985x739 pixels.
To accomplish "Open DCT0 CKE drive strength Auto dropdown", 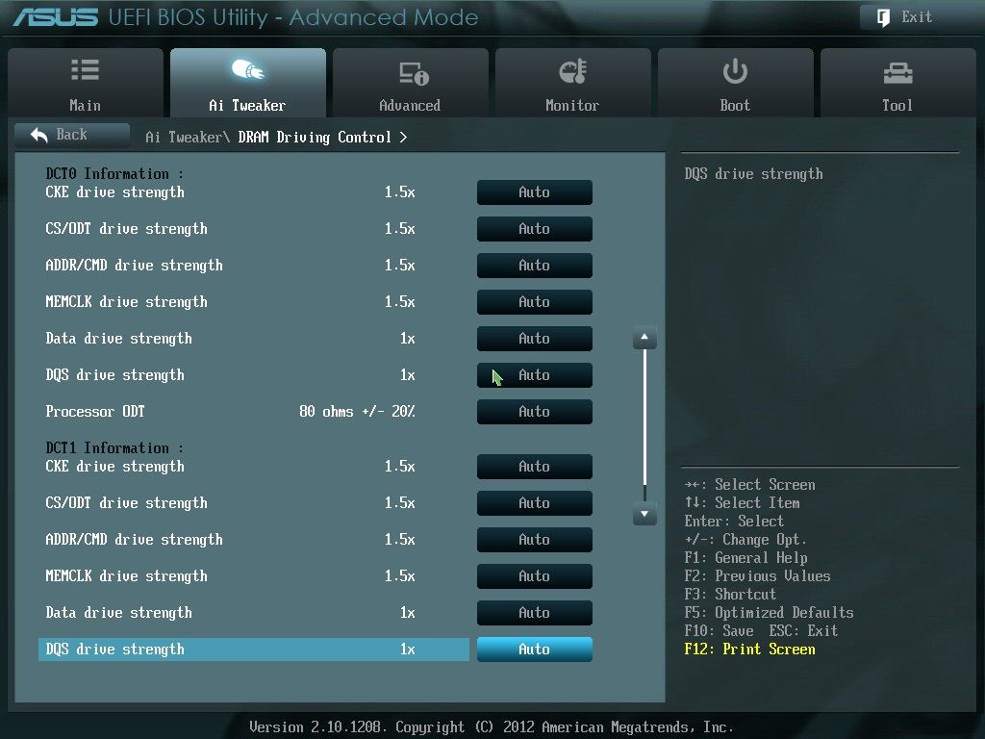I will pyautogui.click(x=535, y=192).
